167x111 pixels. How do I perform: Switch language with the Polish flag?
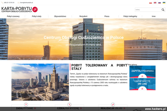tap(151, 3)
